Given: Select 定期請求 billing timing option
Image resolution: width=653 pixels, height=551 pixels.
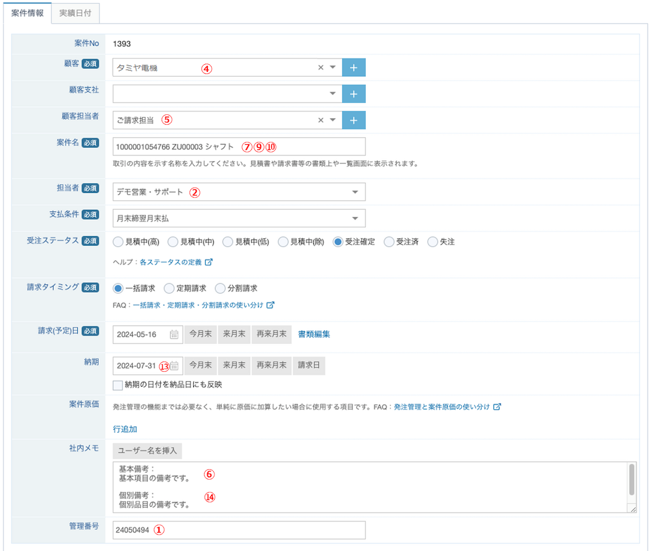Looking at the screenshot, I should (x=169, y=288).
